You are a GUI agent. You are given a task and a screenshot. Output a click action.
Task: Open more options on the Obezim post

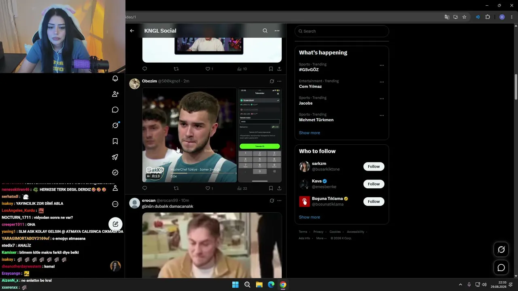(279, 81)
